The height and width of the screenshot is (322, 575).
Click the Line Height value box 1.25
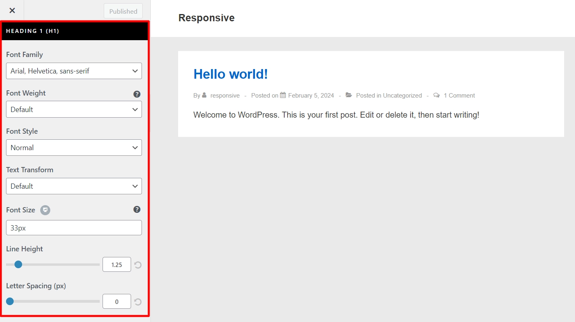117,265
